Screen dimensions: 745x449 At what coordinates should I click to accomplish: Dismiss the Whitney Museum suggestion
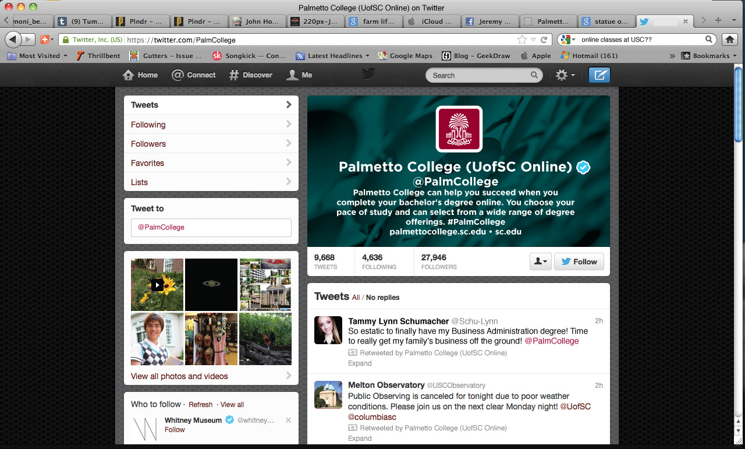[288, 420]
